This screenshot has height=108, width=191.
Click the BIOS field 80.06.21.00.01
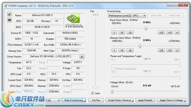tap(42, 27)
